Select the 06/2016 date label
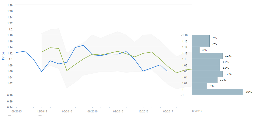 (92, 111)
